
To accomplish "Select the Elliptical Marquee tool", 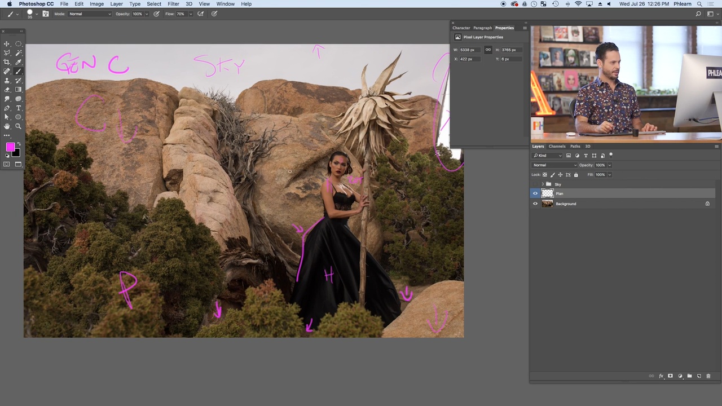I will click(18, 44).
